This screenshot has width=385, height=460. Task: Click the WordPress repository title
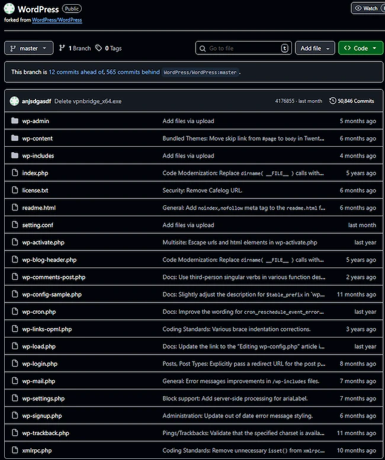(x=38, y=9)
